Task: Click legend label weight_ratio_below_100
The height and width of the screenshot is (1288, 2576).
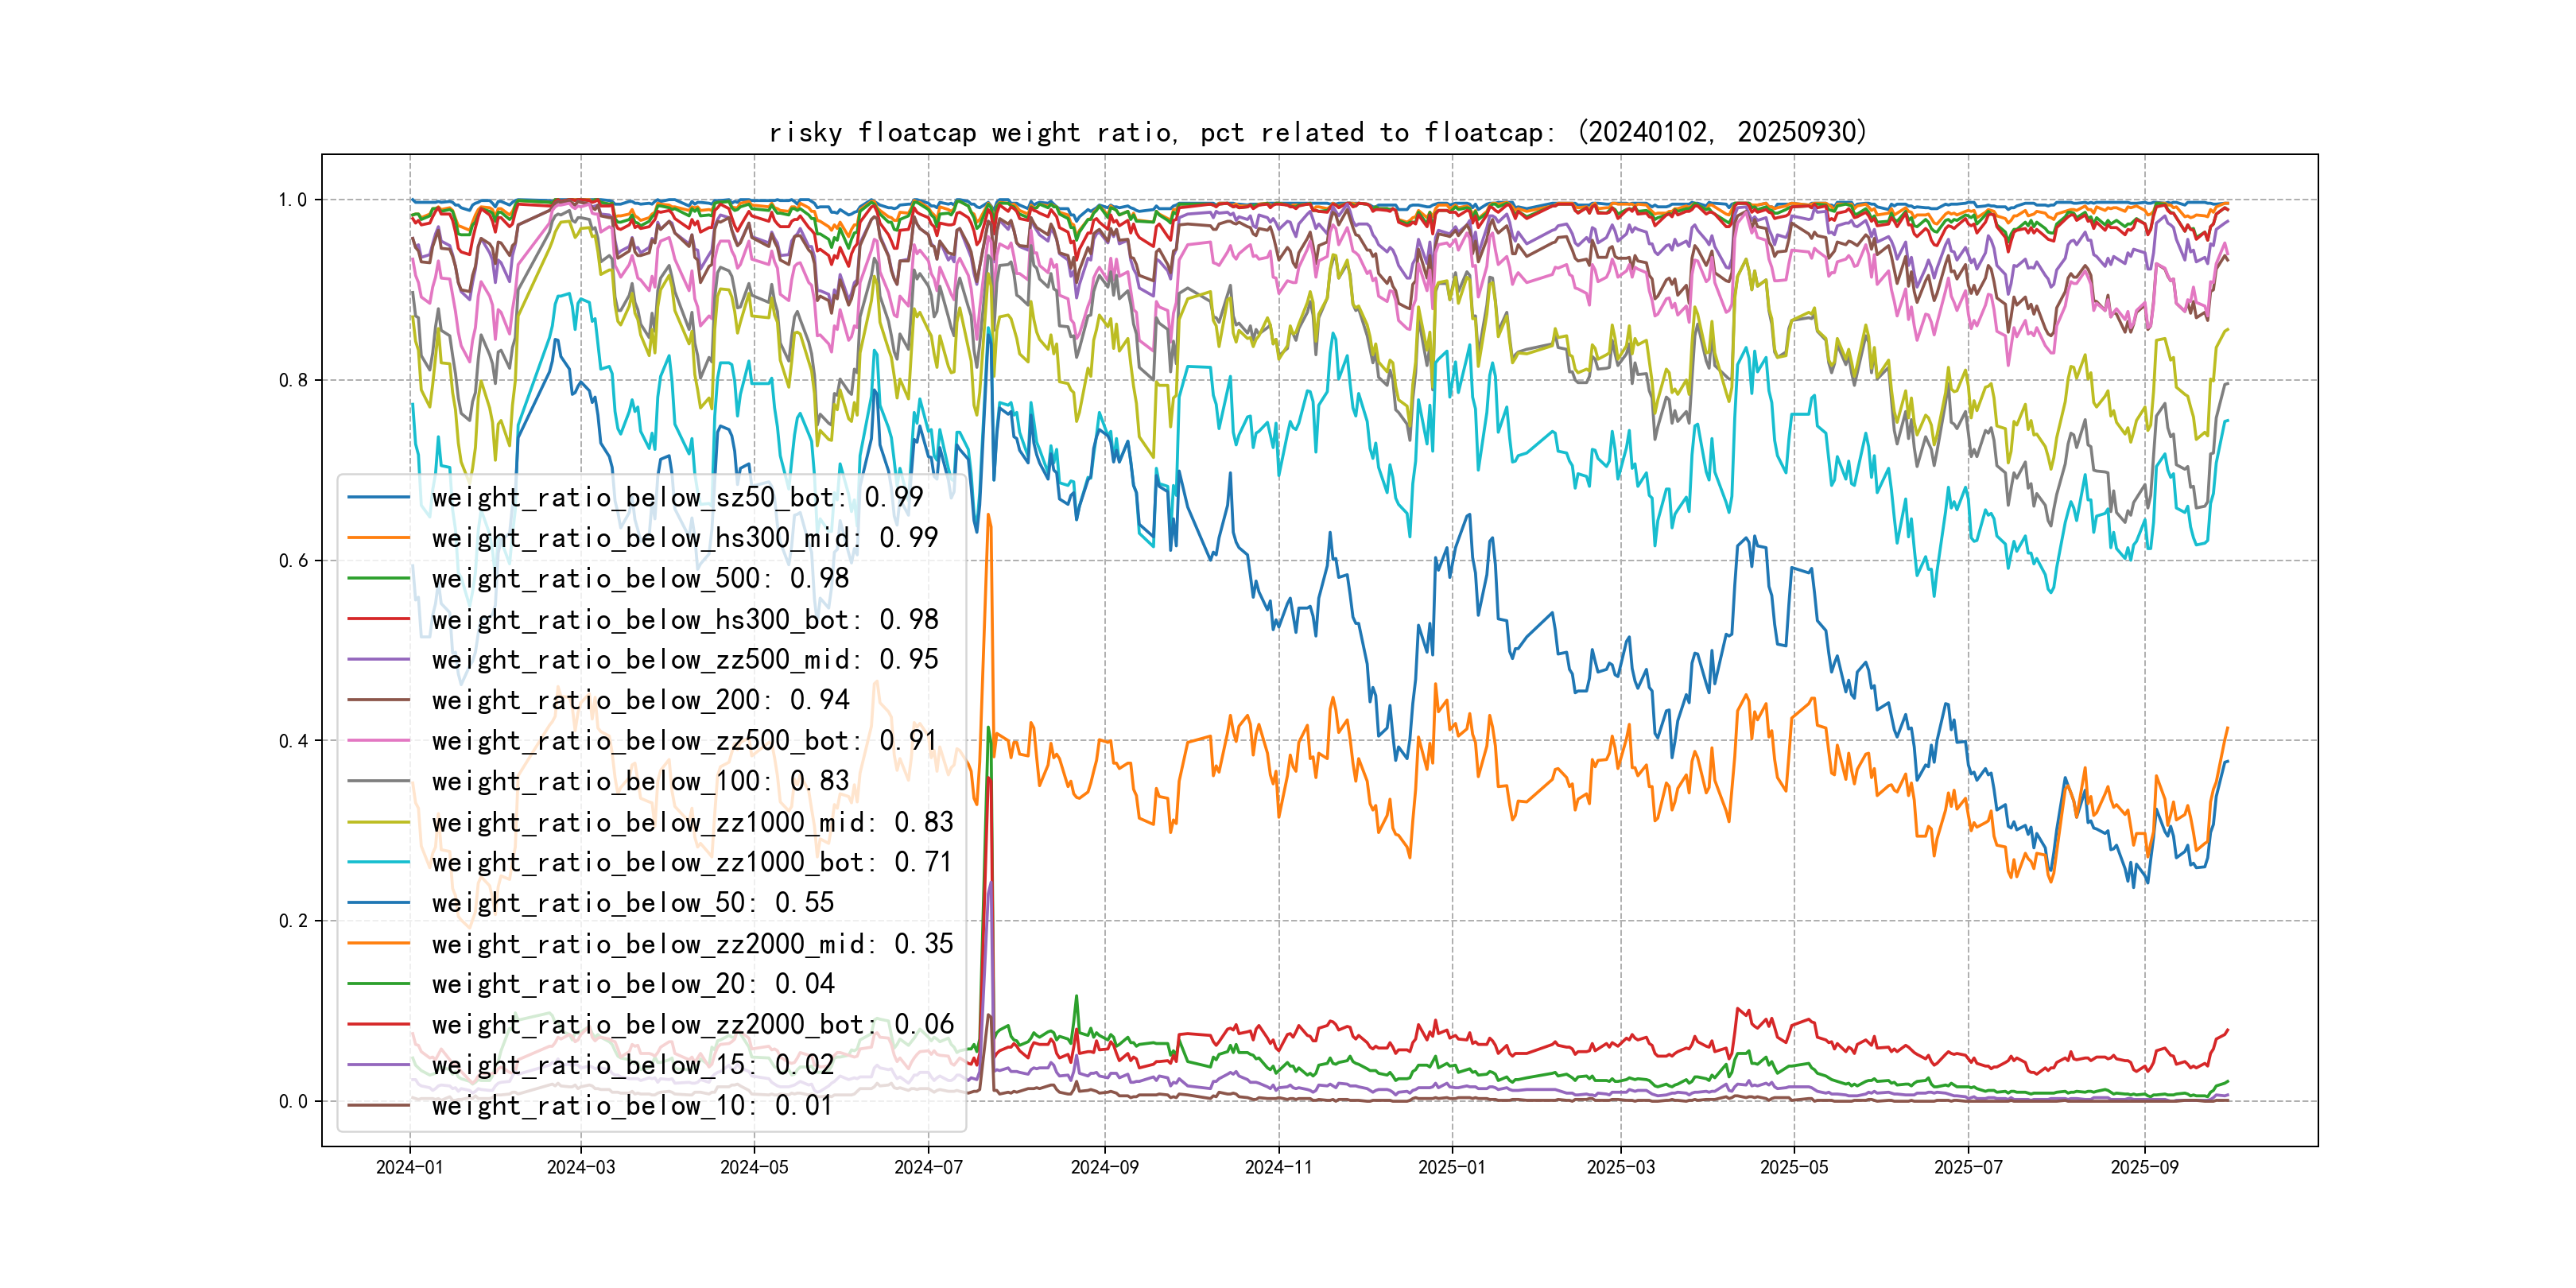Action: 640,781
